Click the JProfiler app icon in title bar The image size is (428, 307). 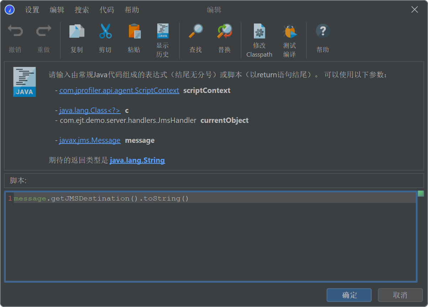click(10, 10)
